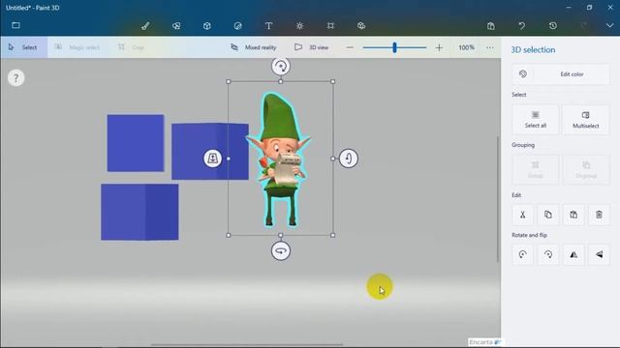Click the top Z-axis rotation handle
This screenshot has width=620, height=348.
point(281,66)
